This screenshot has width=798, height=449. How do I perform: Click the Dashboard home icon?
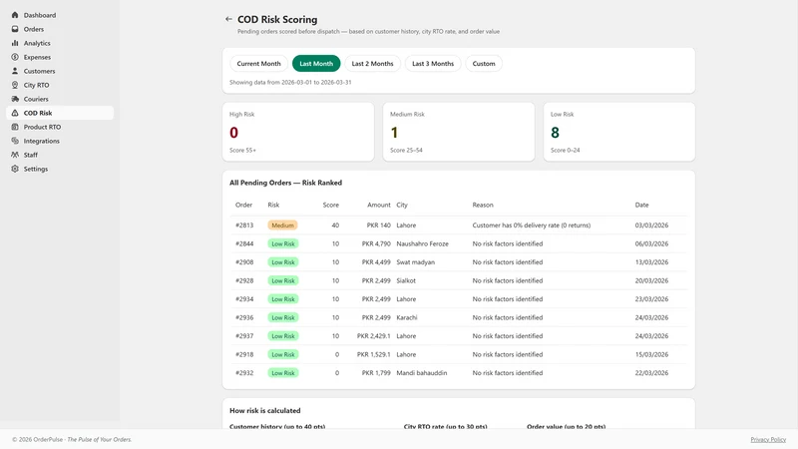pyautogui.click(x=15, y=15)
